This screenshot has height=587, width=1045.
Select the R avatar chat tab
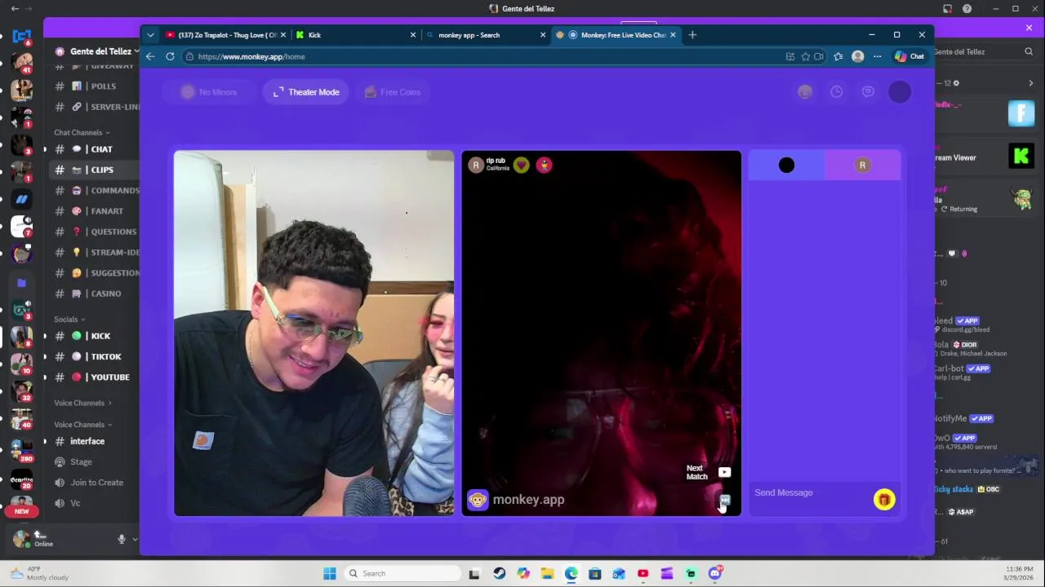[862, 166]
